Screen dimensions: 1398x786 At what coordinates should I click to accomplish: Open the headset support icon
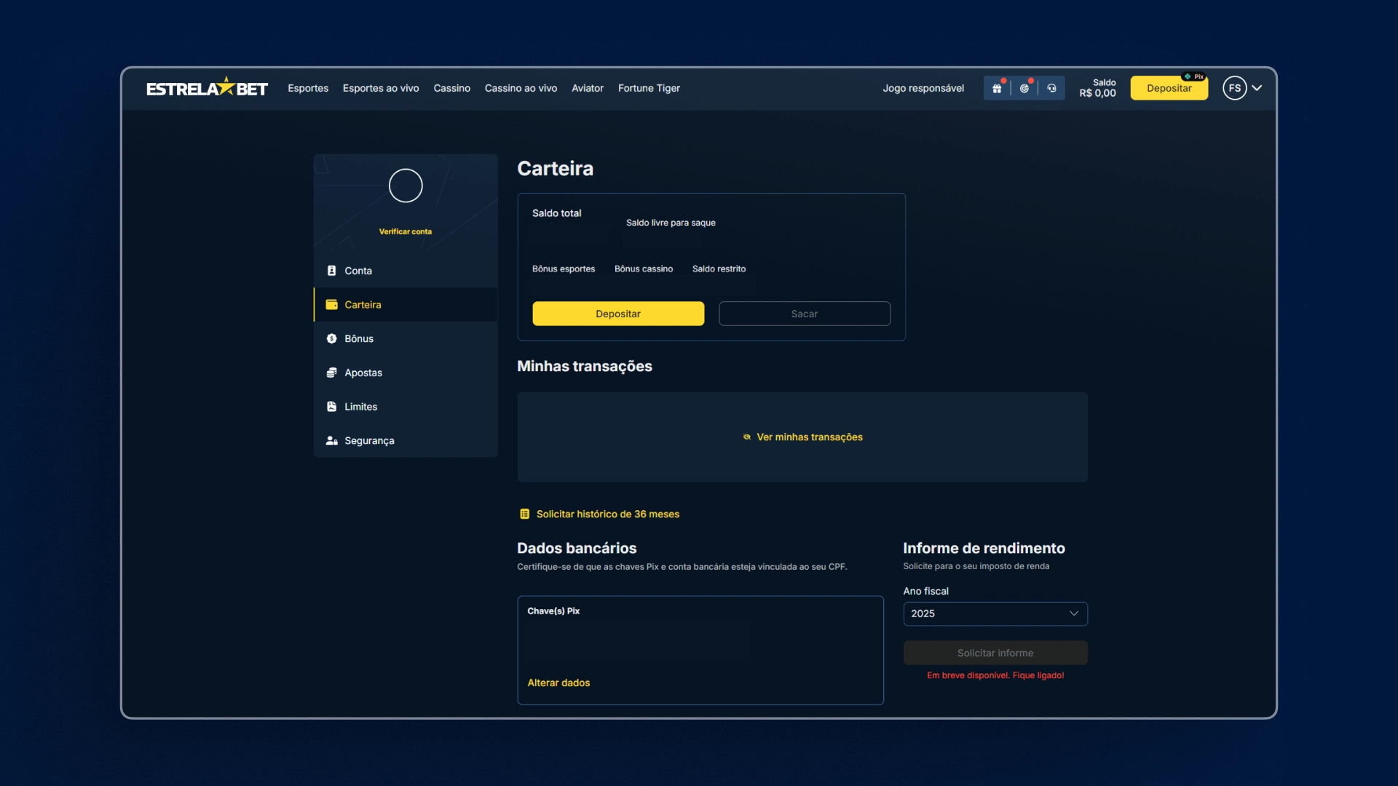(1051, 88)
